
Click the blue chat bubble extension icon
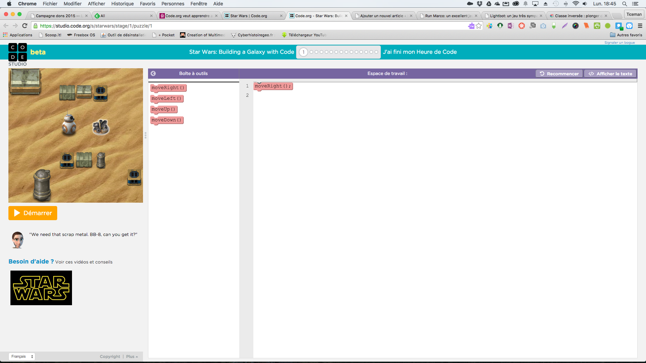tap(619, 26)
